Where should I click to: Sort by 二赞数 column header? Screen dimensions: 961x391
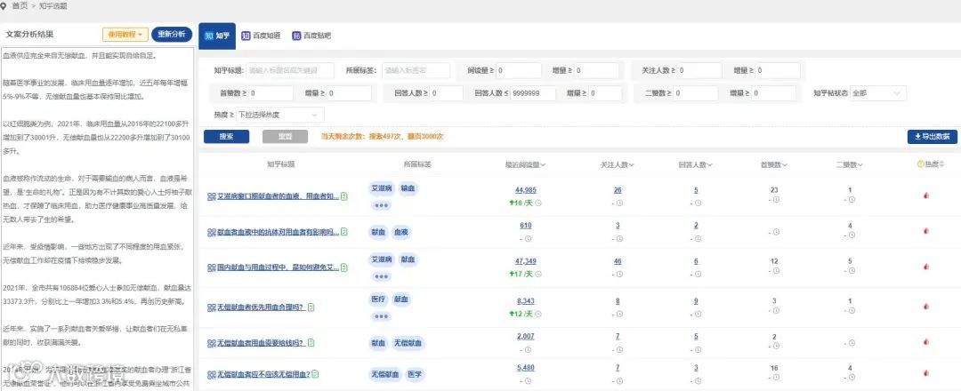coord(850,164)
